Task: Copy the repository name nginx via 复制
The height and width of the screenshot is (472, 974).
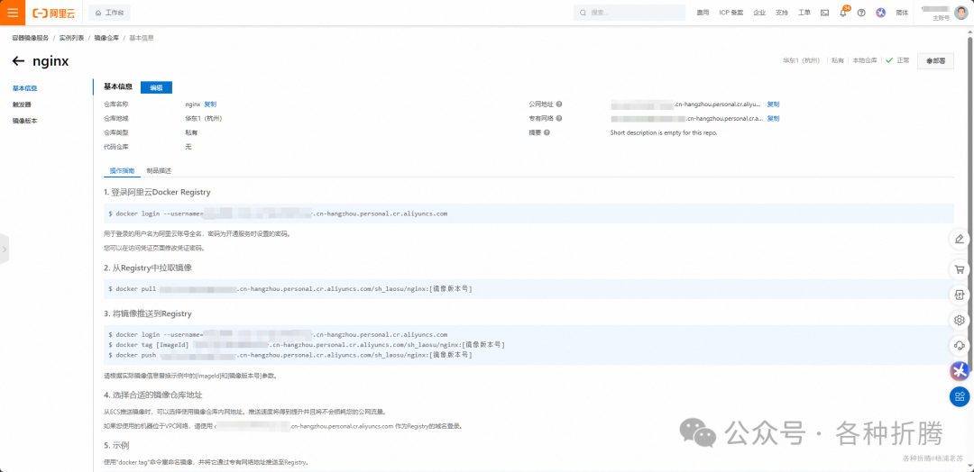Action: 210,104
